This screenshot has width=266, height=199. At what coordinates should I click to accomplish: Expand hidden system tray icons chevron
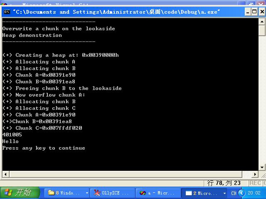[241, 193]
